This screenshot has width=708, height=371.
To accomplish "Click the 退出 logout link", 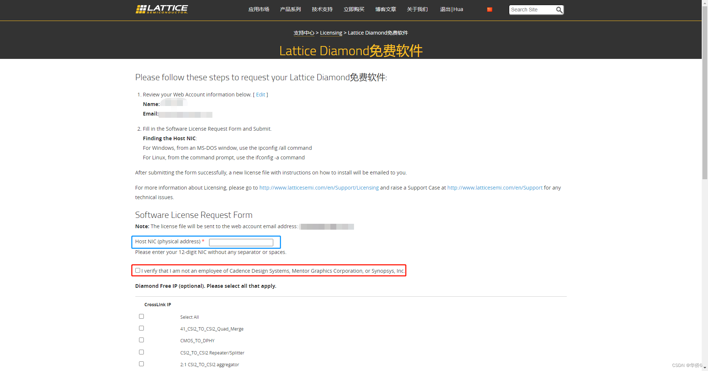I will click(445, 9).
